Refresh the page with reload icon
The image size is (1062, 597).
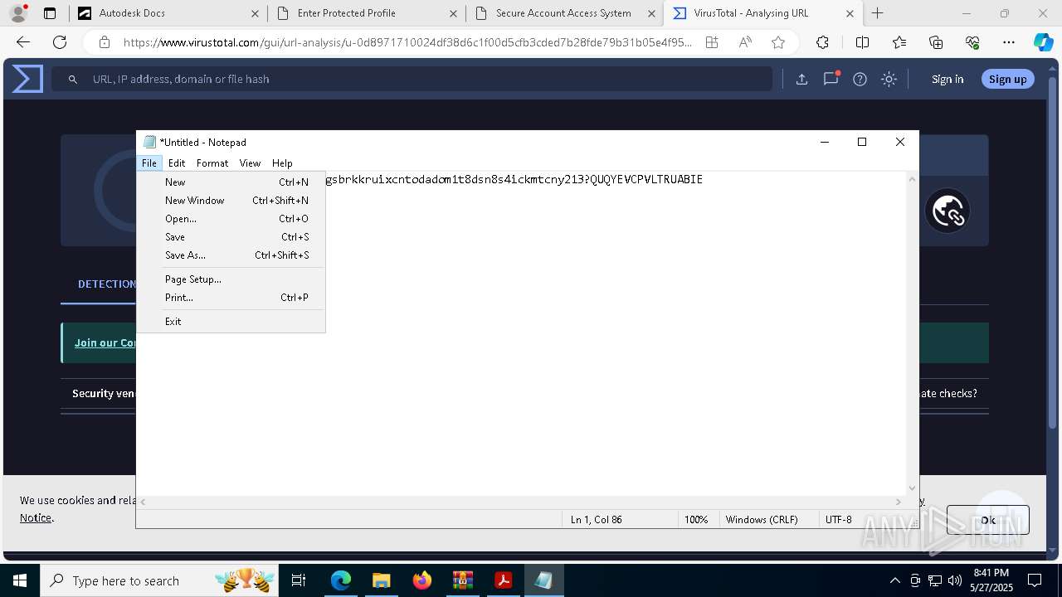(60, 42)
